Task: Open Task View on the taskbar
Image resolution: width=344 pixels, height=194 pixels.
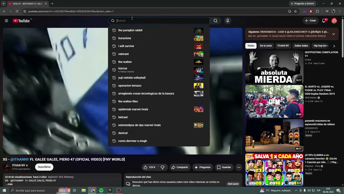Action: (75, 190)
